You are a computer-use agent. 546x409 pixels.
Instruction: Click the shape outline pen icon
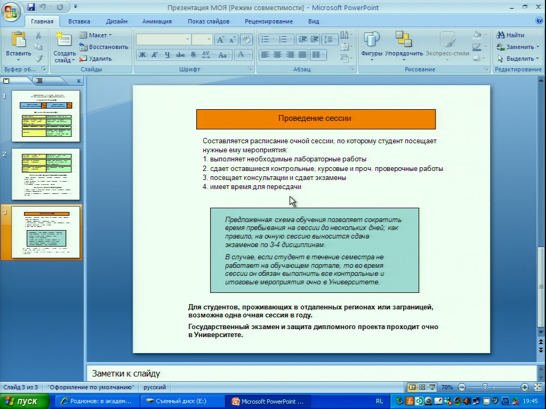click(477, 47)
